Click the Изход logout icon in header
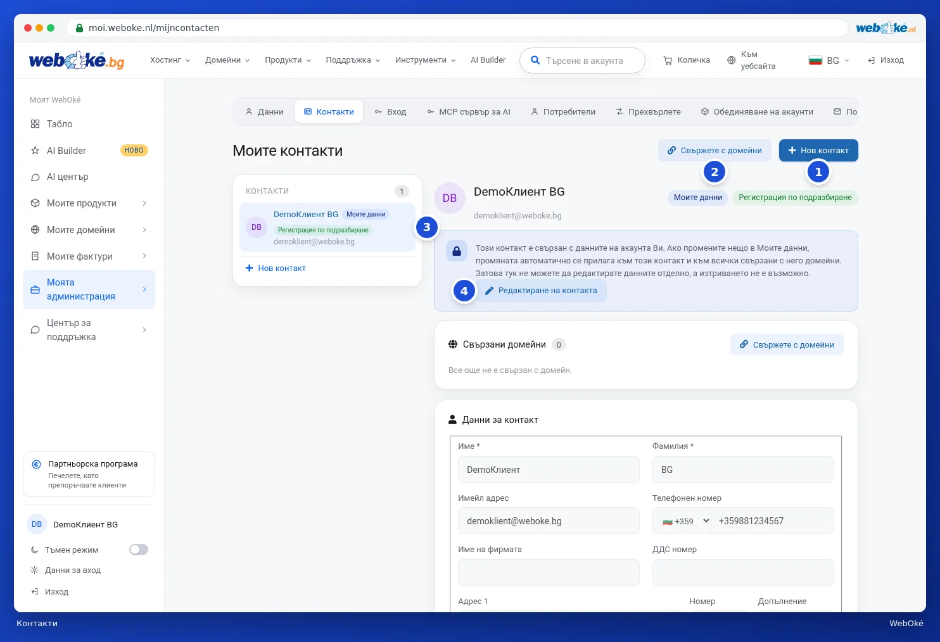940x642 pixels. [872, 60]
